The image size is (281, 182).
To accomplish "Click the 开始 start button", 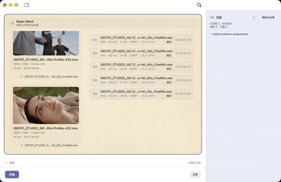I will tap(12, 174).
